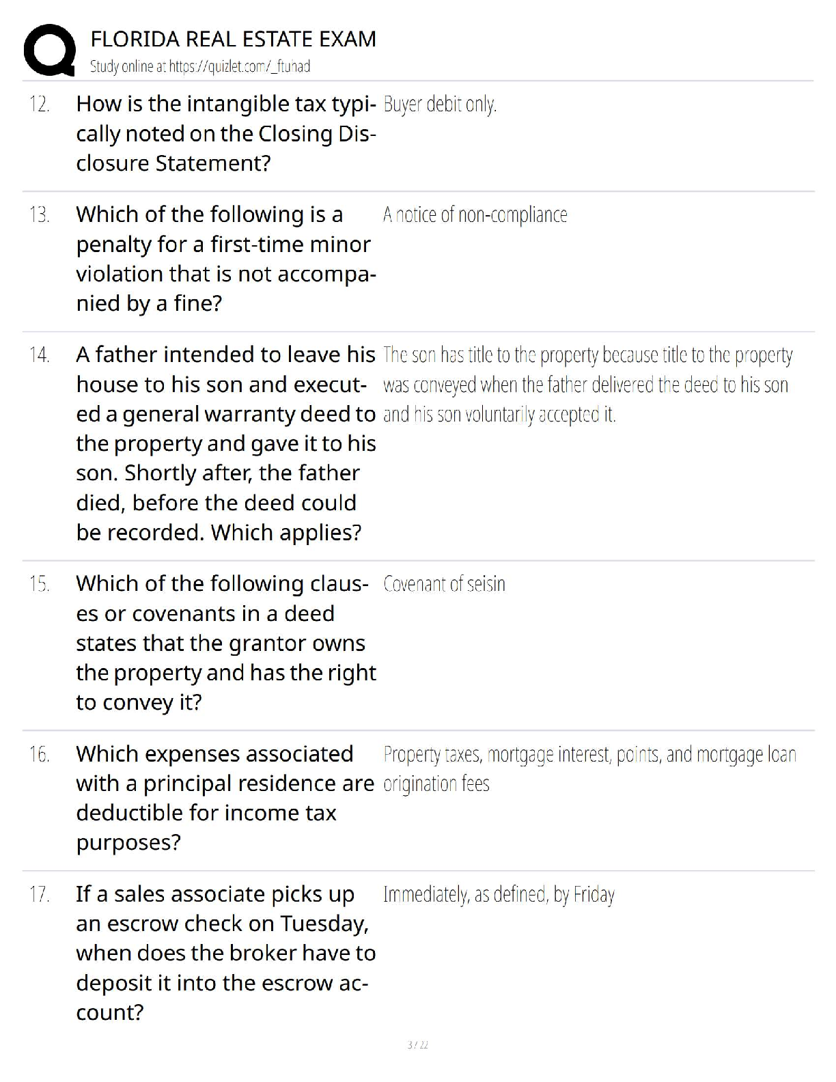Viewport: 836px width, 1082px height.
Task: Select question number 12
Action: [x=39, y=104]
